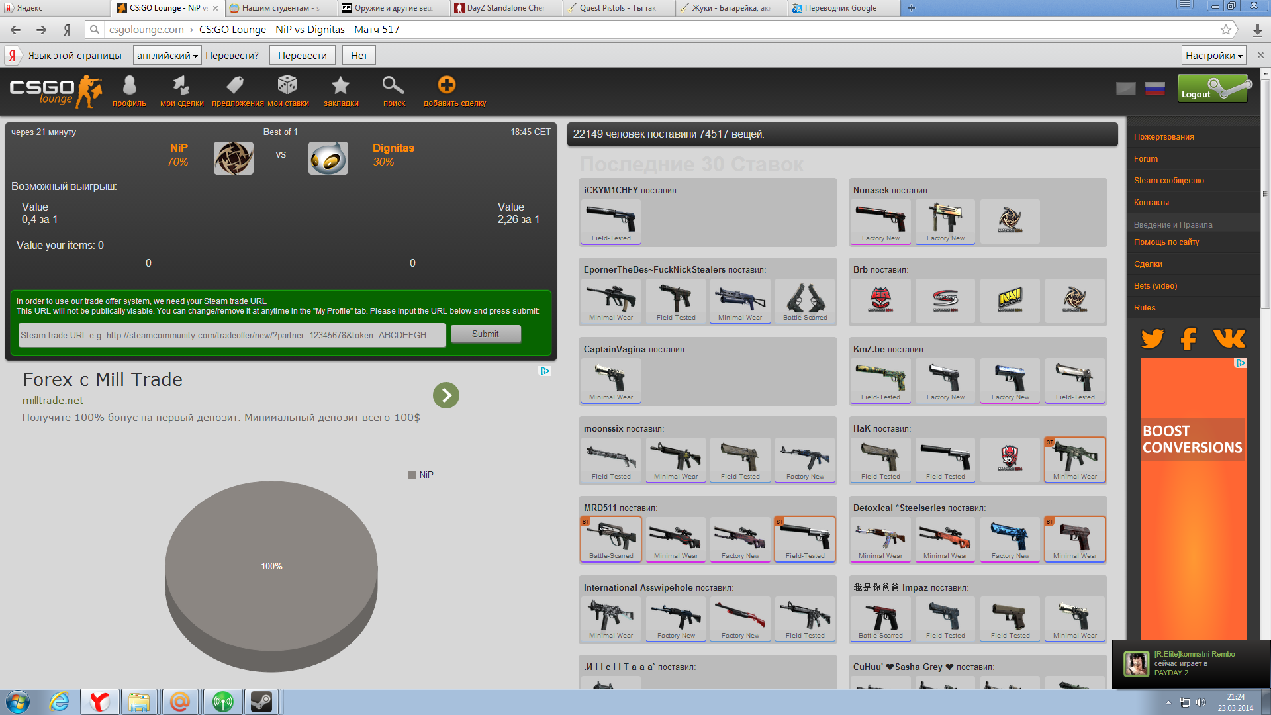
Task: Open мои ставки dice icon
Action: (287, 85)
